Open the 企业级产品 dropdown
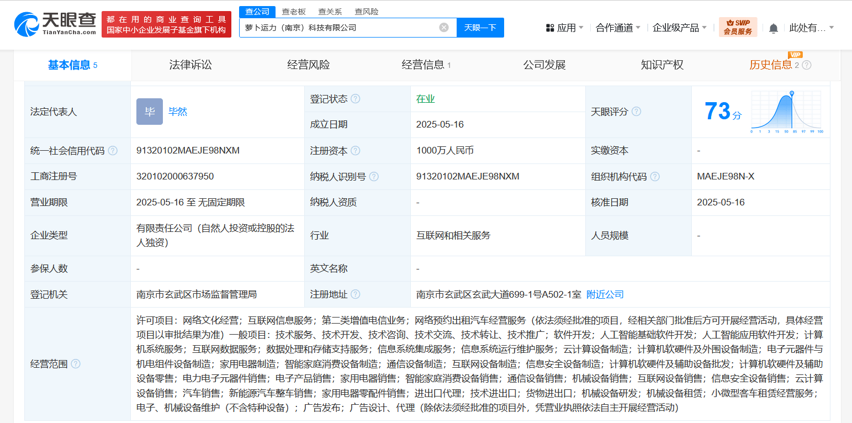Screen dimensions: 852x423 pyautogui.click(x=680, y=28)
